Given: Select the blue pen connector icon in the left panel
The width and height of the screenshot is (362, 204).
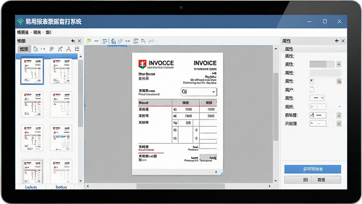Looking at the screenshot, I should 60,49.
